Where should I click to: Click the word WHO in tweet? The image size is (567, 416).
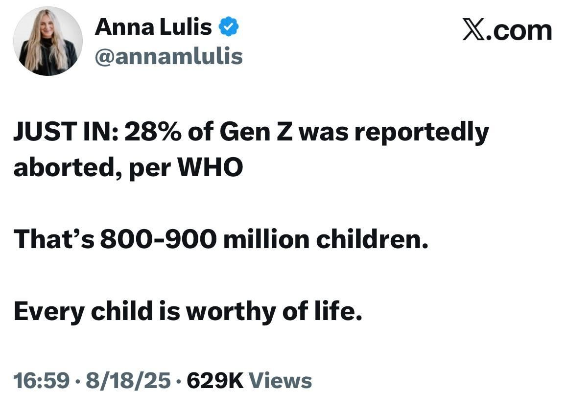click(x=210, y=167)
